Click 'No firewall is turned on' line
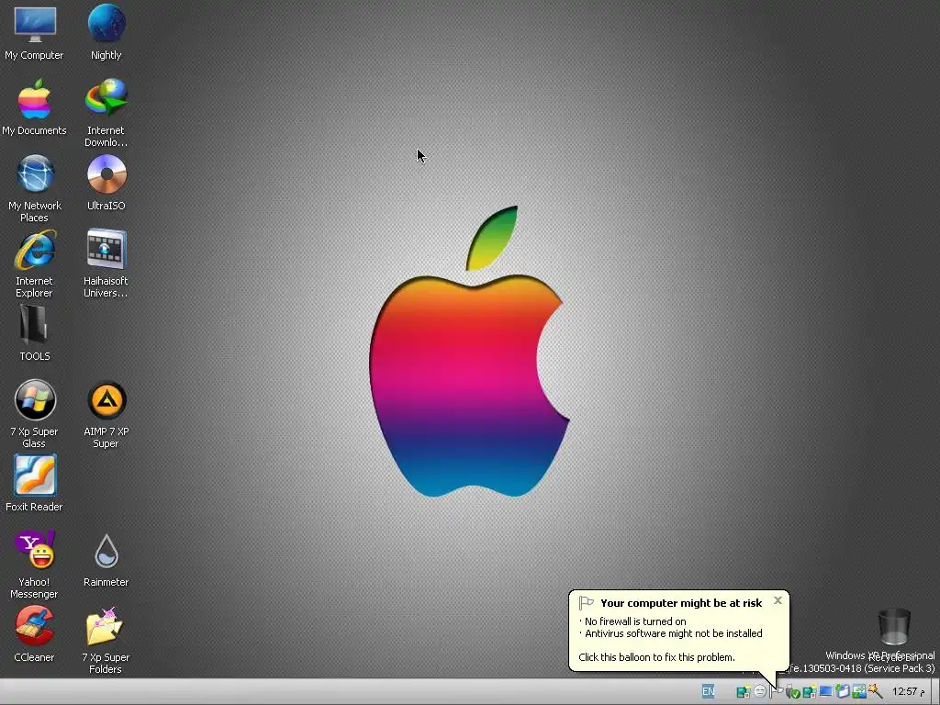The image size is (940, 705). point(635,621)
